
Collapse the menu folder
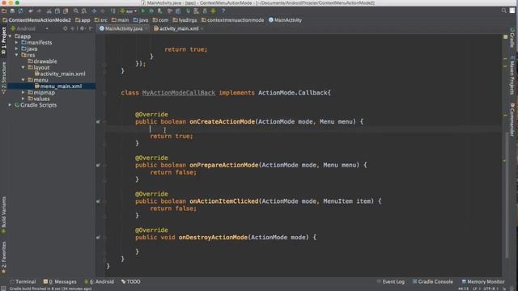click(x=23, y=80)
